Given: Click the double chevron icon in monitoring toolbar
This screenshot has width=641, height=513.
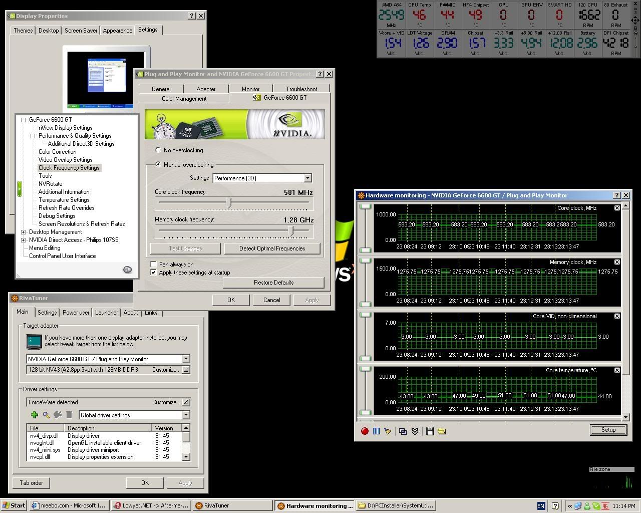Looking at the screenshot, I should click(415, 431).
